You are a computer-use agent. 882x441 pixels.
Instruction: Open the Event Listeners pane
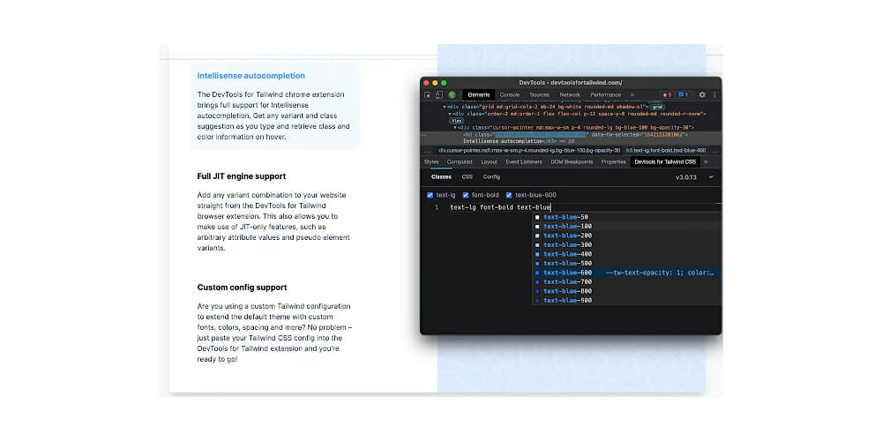(x=524, y=162)
